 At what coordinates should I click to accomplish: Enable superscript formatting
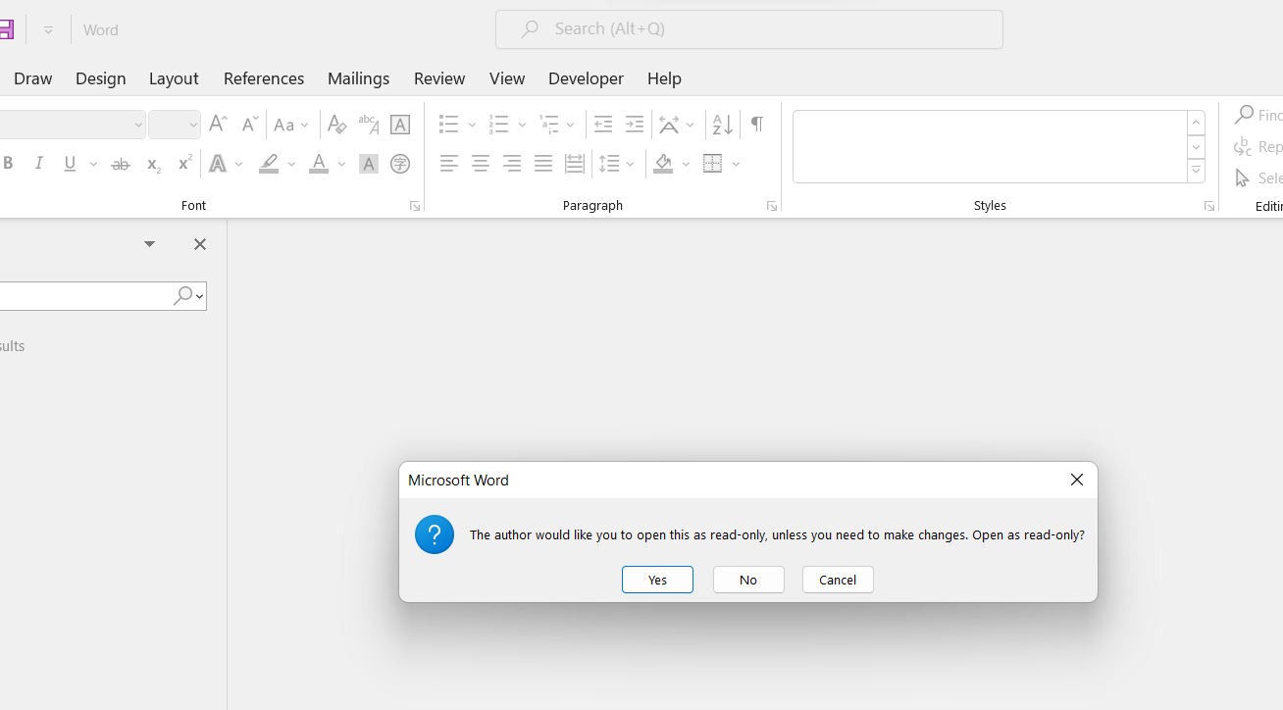click(x=183, y=163)
